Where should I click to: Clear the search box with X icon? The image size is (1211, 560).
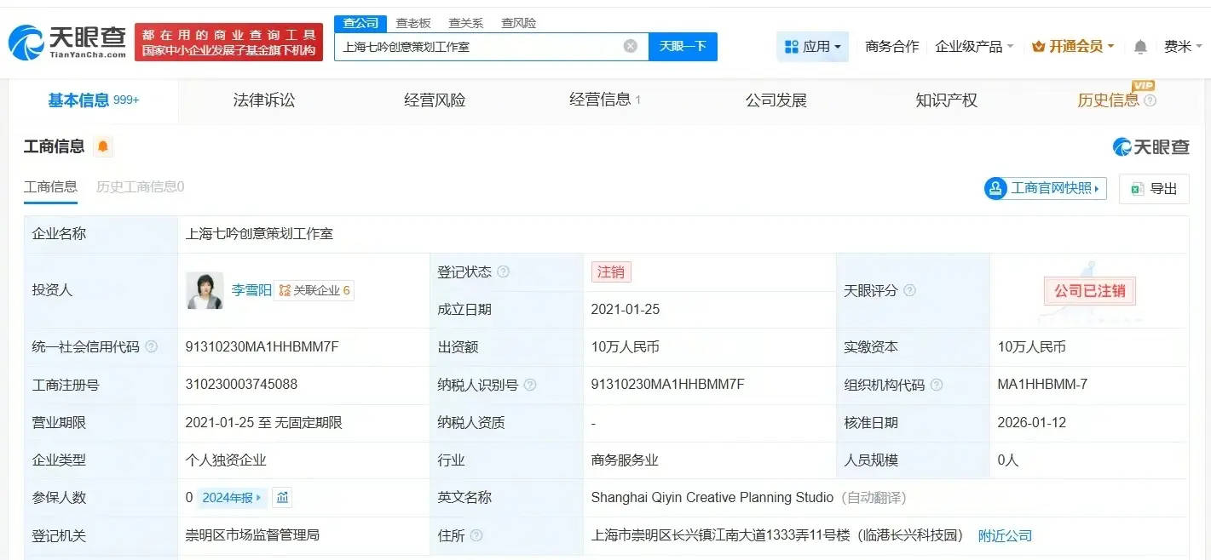point(630,46)
